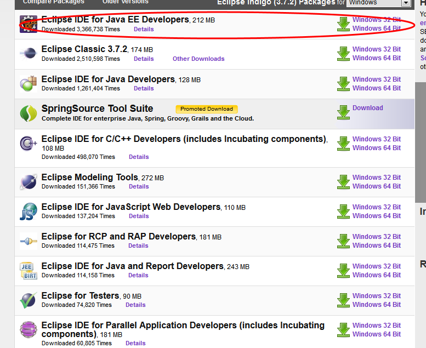Download Modeling Tools Windows 64 Bit
This screenshot has height=348, width=426.
pyautogui.click(x=377, y=186)
